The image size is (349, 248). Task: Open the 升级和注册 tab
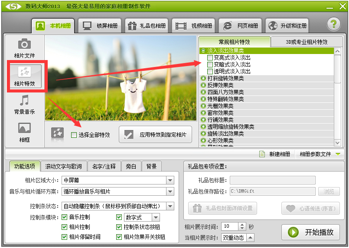point(287,26)
